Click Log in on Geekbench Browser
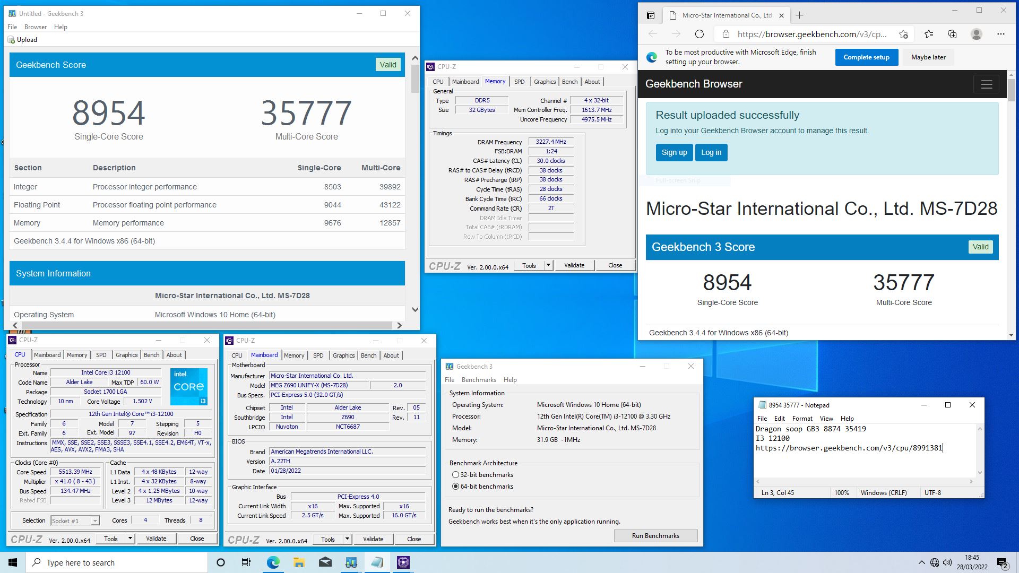The width and height of the screenshot is (1019, 573). pos(711,152)
